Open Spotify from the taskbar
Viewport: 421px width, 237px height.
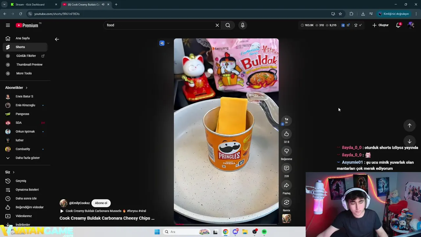[x=264, y=232]
